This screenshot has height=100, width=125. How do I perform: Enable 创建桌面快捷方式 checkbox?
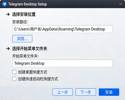click(x=14, y=72)
